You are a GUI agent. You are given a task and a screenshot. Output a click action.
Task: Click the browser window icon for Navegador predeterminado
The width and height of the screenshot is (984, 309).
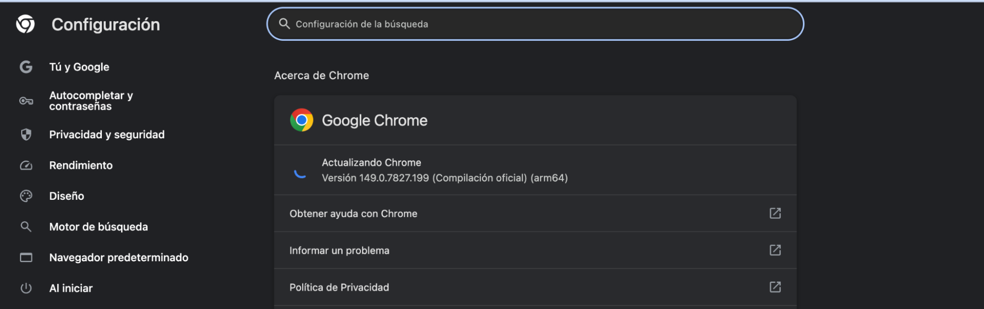pyautogui.click(x=26, y=257)
